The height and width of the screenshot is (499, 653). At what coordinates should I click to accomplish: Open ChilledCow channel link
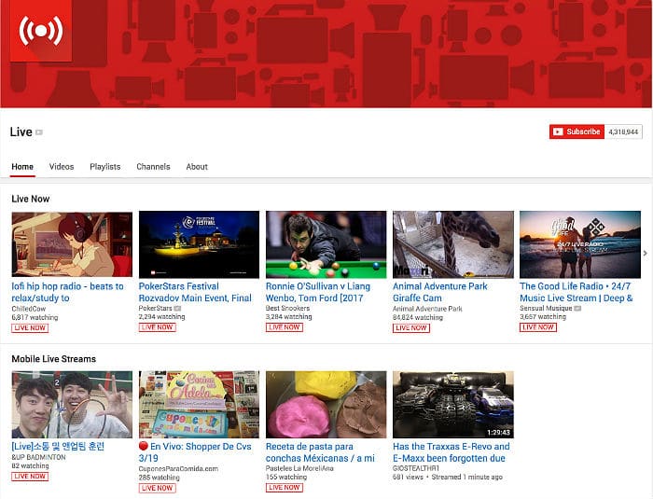tap(28, 309)
